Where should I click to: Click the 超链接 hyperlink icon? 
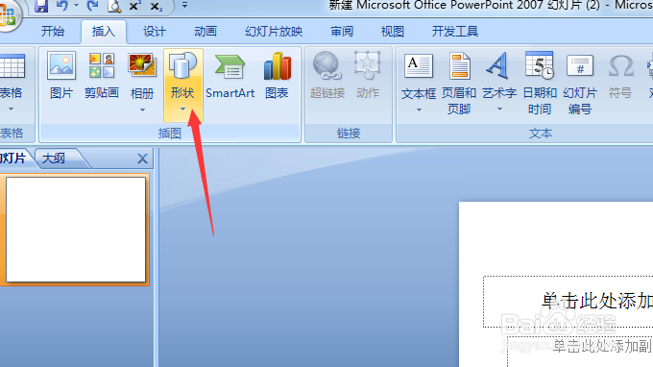tap(327, 75)
